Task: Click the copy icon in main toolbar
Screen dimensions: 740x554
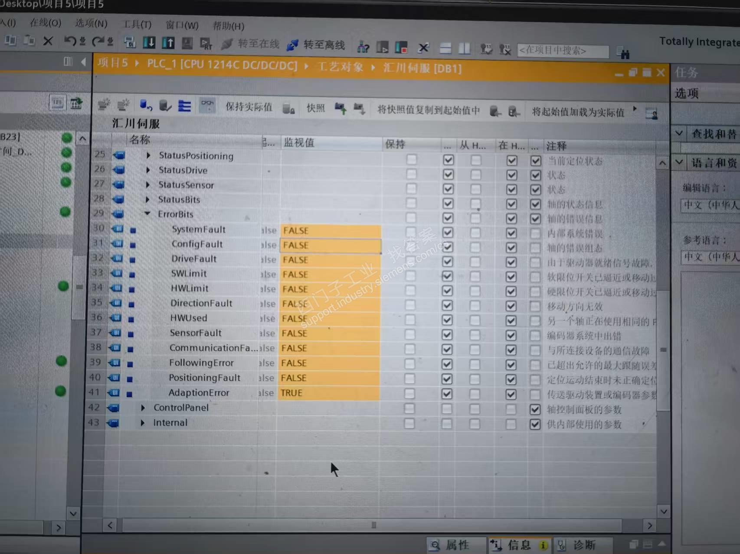Action: pyautogui.click(x=10, y=40)
